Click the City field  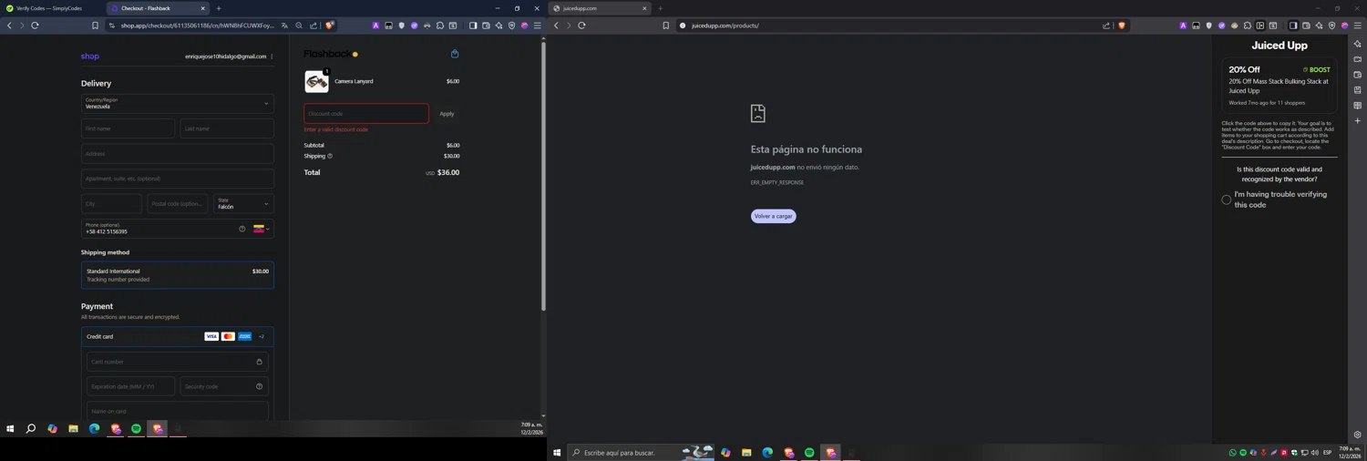111,203
